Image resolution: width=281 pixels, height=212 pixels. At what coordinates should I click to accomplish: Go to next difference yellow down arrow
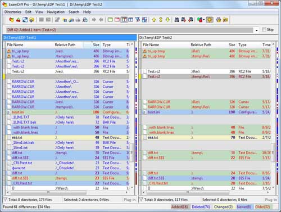(x=167, y=20)
